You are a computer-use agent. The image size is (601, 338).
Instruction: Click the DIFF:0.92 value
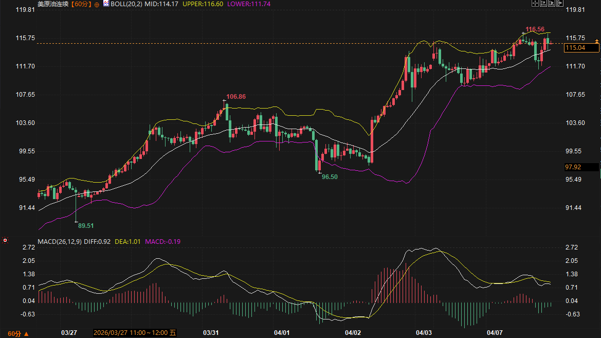(x=97, y=242)
